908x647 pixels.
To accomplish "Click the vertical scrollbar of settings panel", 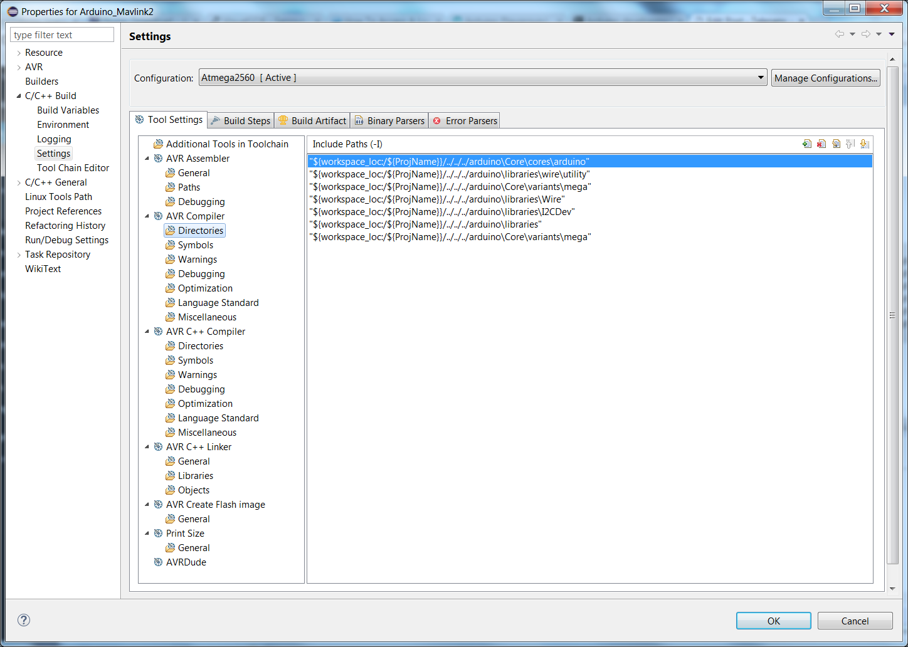I will (x=892, y=315).
